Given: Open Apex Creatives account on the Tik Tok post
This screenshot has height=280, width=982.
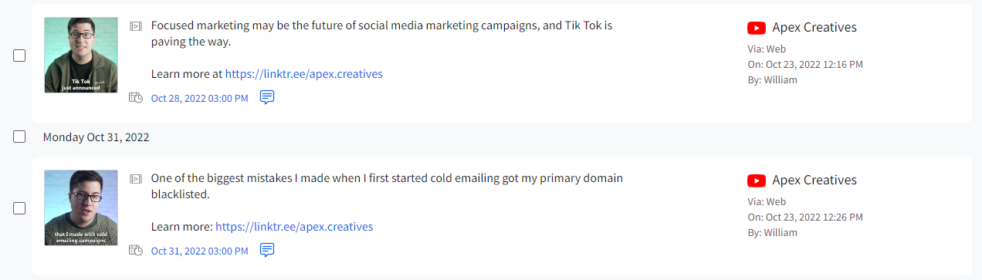Looking at the screenshot, I should tap(814, 28).
